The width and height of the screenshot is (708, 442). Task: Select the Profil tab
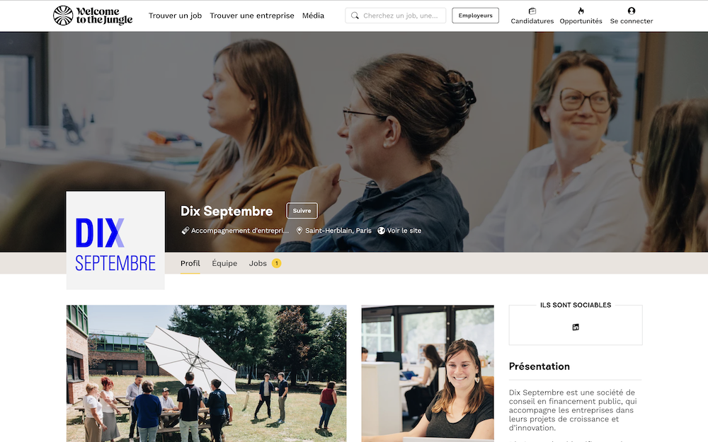[190, 263]
